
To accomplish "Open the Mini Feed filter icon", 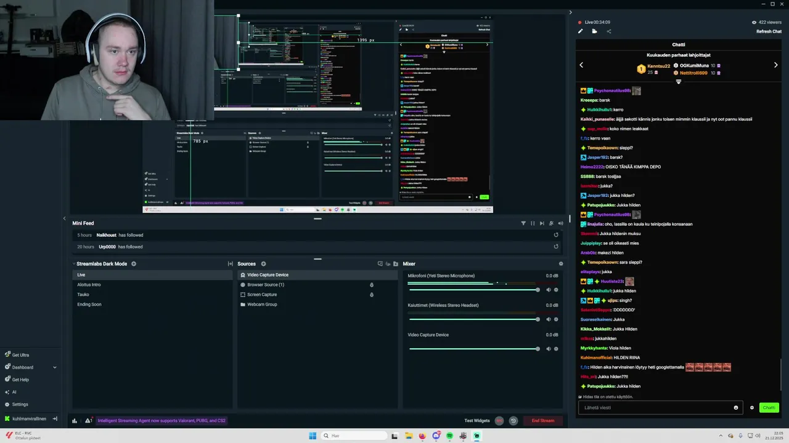I will click(523, 223).
